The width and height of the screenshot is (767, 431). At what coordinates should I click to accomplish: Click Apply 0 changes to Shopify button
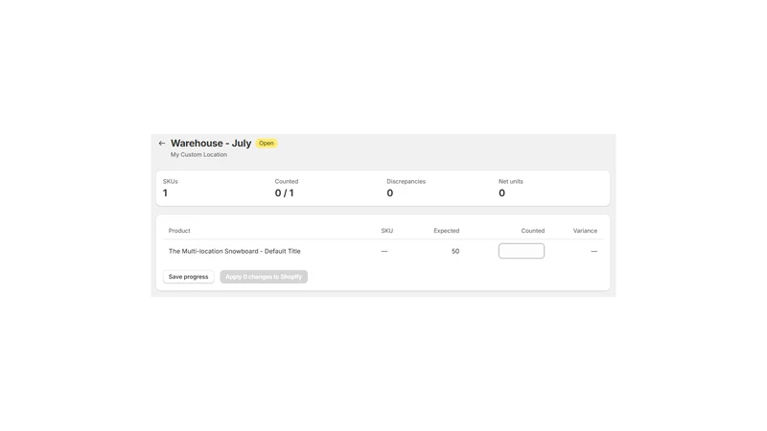[x=264, y=277]
